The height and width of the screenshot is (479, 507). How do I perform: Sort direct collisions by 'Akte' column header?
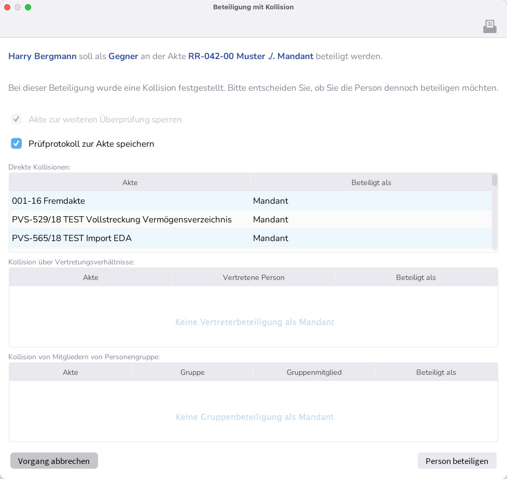point(130,182)
